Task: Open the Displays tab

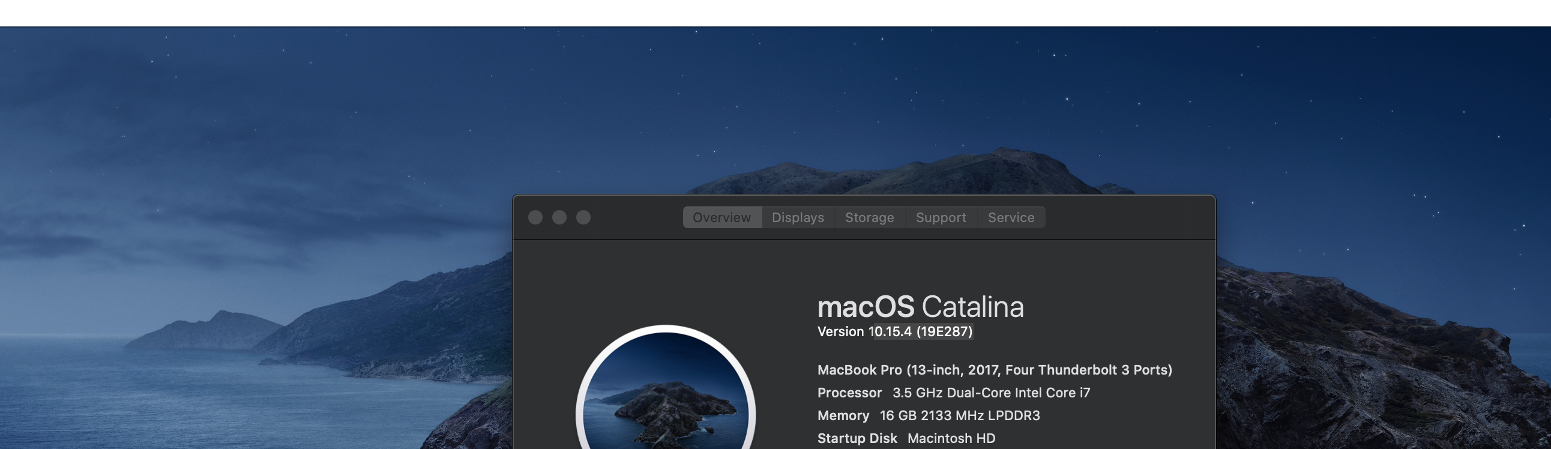Action: coord(798,217)
